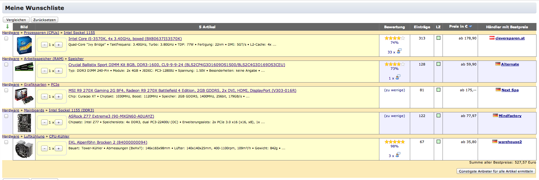Click German flag next to Mindfactory
The height and width of the screenshot is (180, 539).
tap(495, 115)
